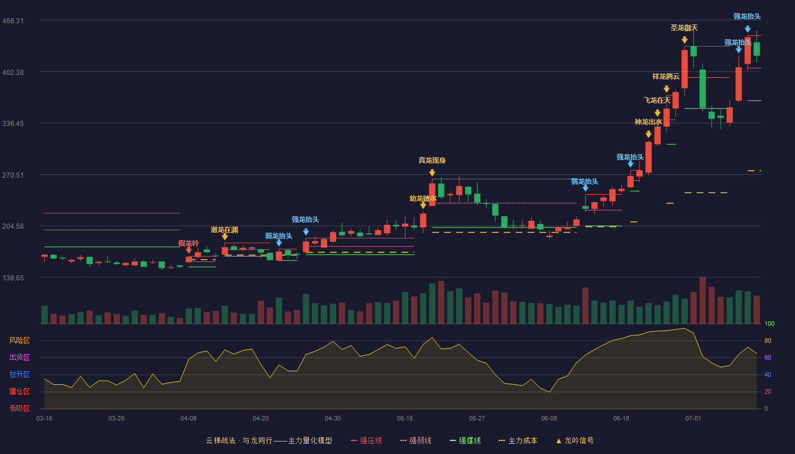
Task: Click the 建仓区 zone label
Action: (19, 392)
